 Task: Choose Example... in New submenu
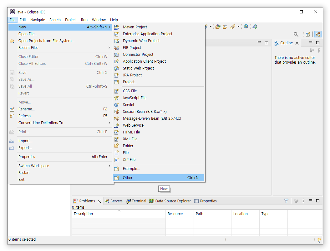[159, 169]
